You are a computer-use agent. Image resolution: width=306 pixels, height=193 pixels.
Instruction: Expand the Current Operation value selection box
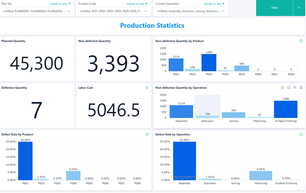pos(191,11)
